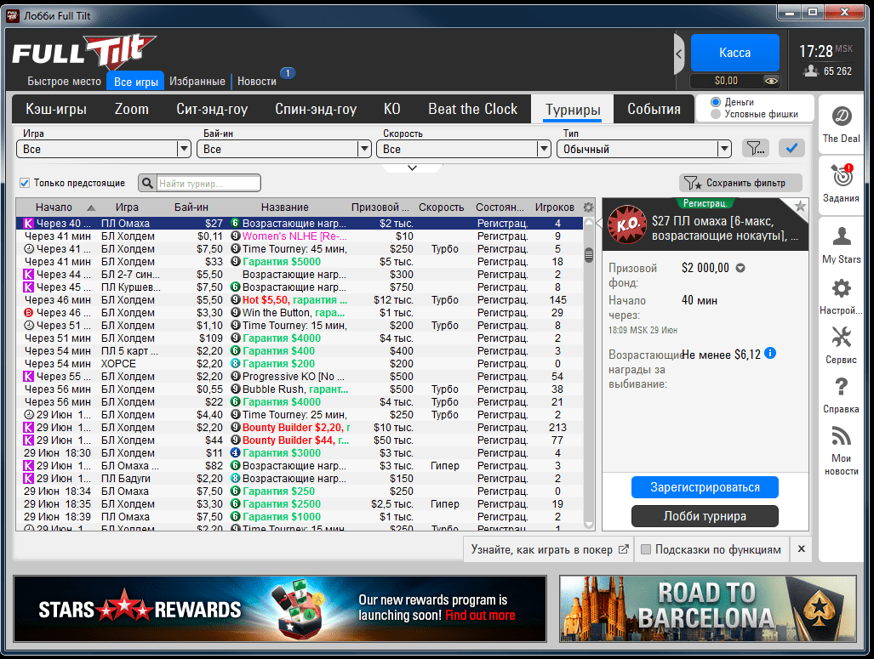Click Find out more rewards link

pyautogui.click(x=480, y=616)
